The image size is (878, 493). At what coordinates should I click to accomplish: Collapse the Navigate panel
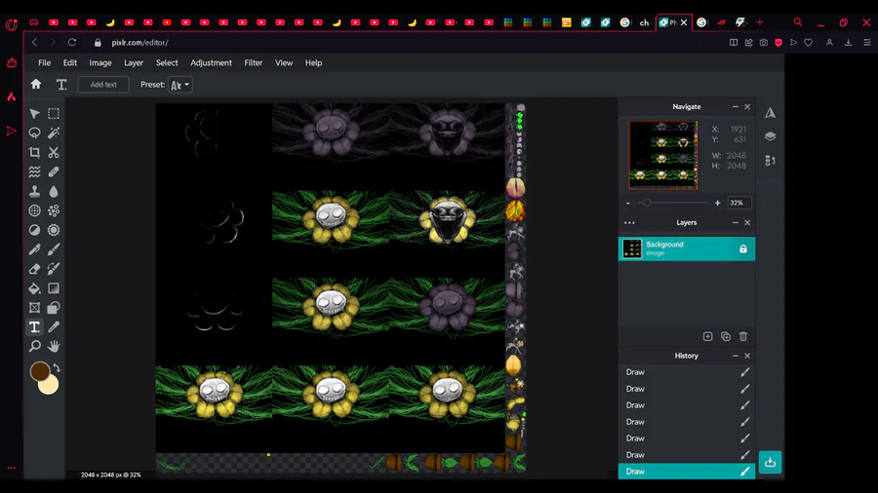coord(736,107)
